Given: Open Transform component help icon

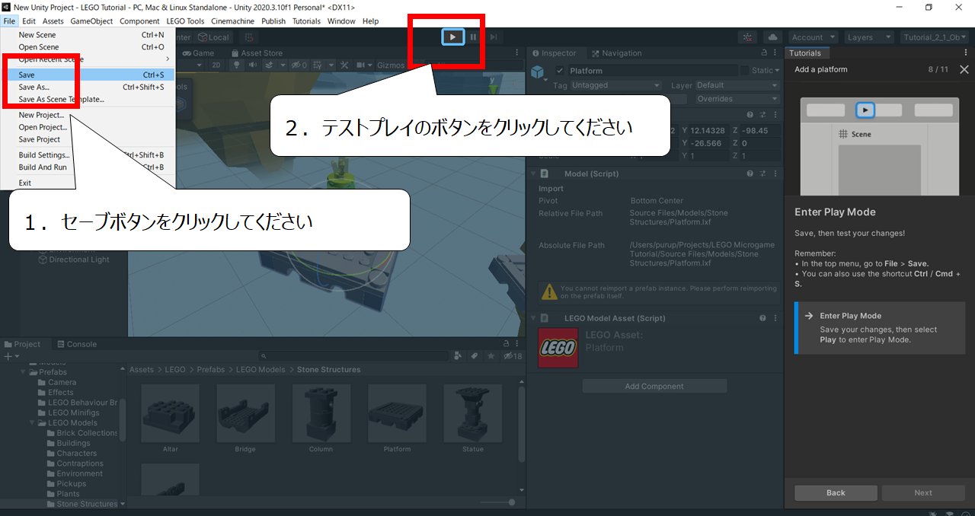Looking at the screenshot, I should pos(750,115).
